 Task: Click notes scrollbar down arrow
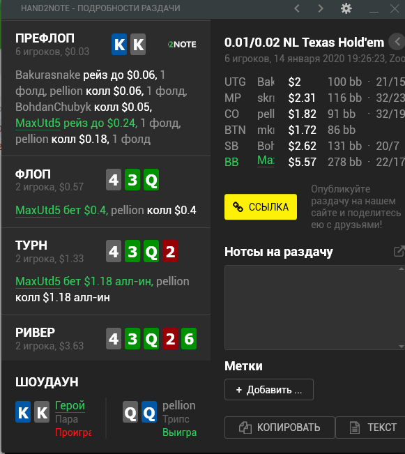[402, 347]
